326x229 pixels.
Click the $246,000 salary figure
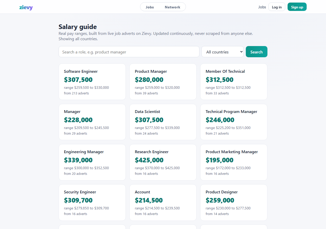tap(220, 120)
